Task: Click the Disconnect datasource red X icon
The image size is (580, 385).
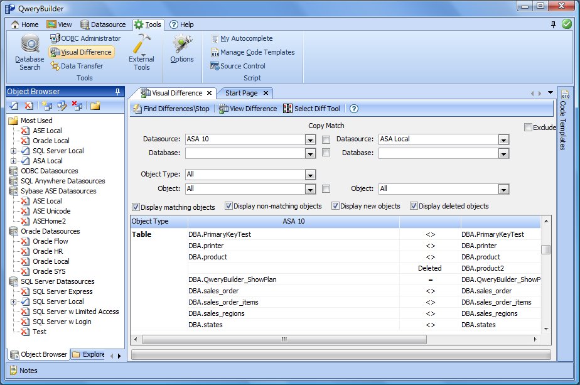Action: [x=28, y=106]
